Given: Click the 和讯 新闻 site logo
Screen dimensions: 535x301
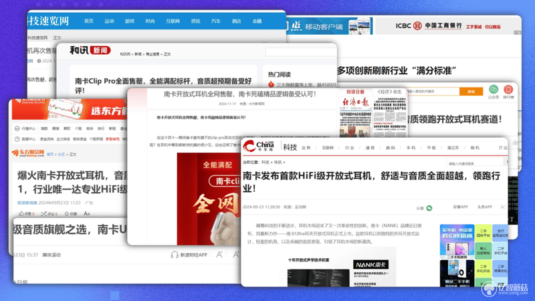Looking at the screenshot, I should click(x=90, y=51).
